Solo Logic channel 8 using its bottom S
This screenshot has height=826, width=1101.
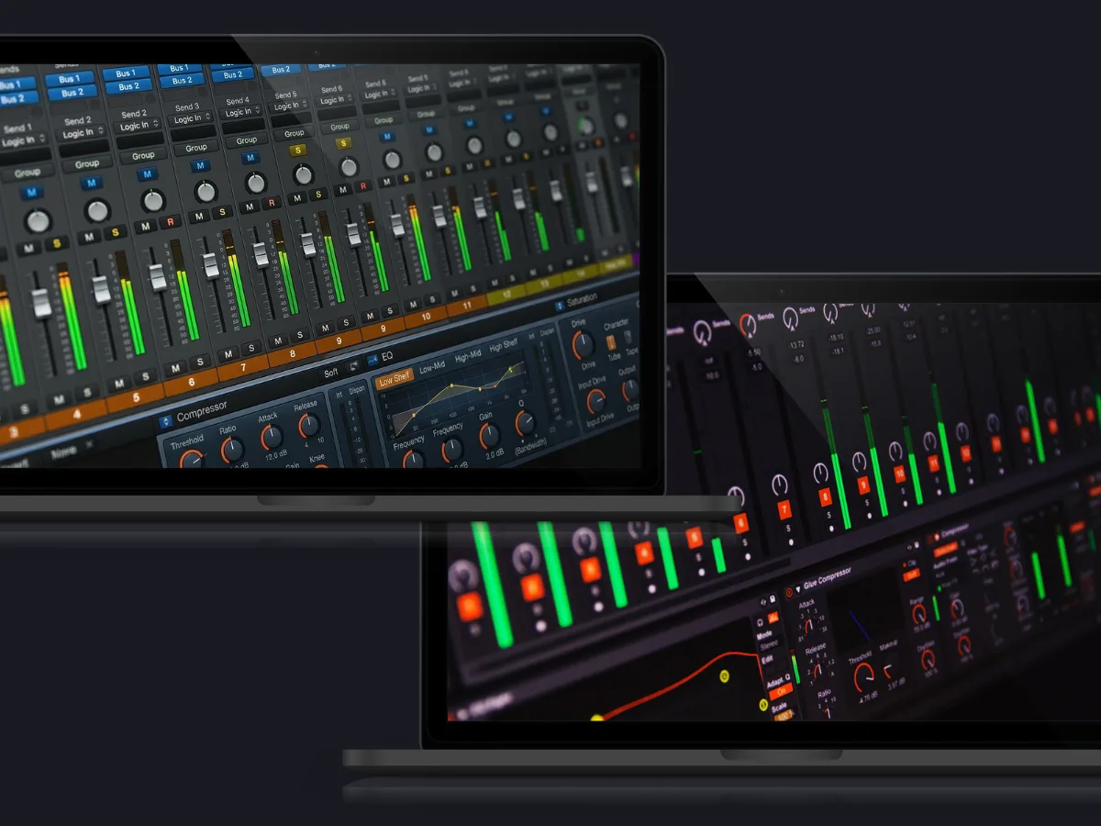click(x=300, y=334)
